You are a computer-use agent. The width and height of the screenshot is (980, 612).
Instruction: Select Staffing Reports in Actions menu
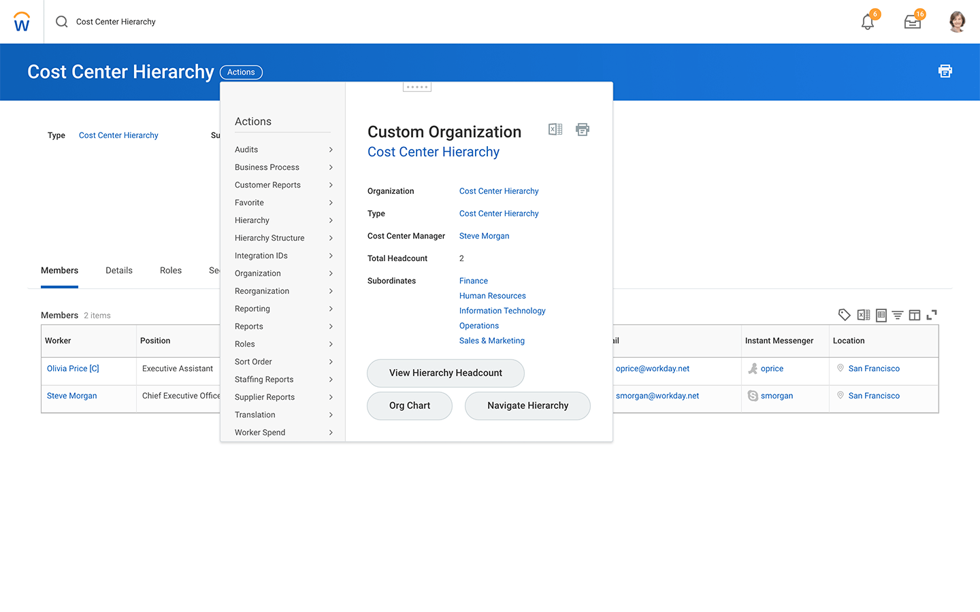tap(264, 379)
